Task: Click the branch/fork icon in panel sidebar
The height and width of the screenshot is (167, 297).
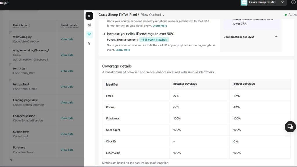Action: (89, 43)
